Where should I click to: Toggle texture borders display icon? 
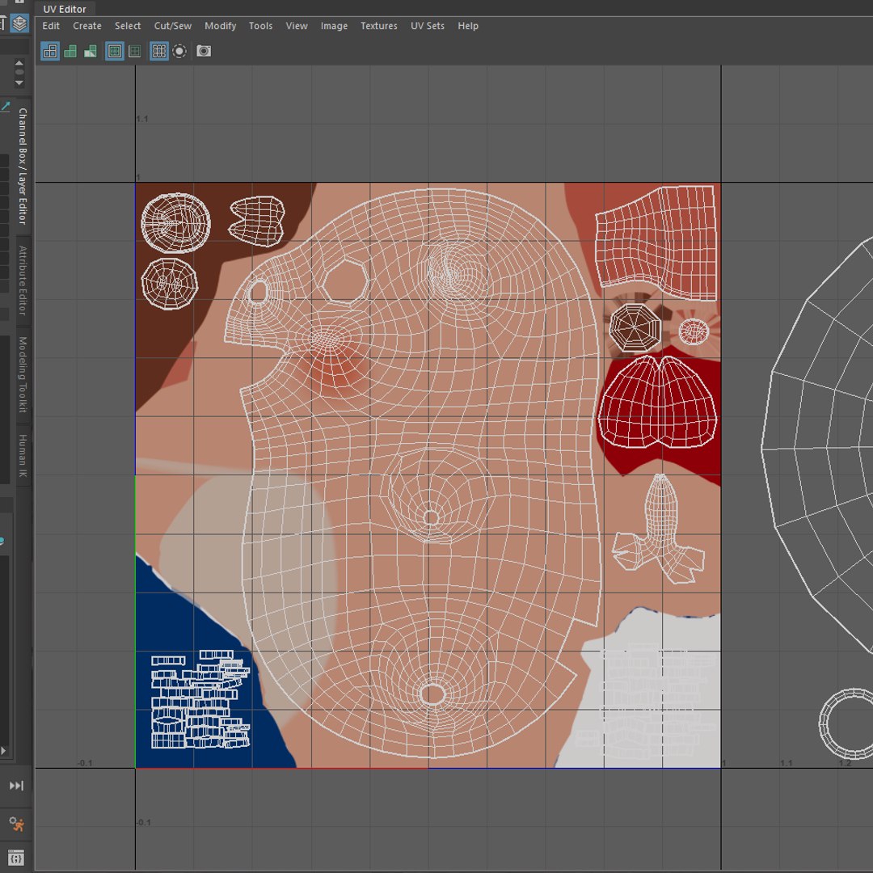tap(115, 51)
